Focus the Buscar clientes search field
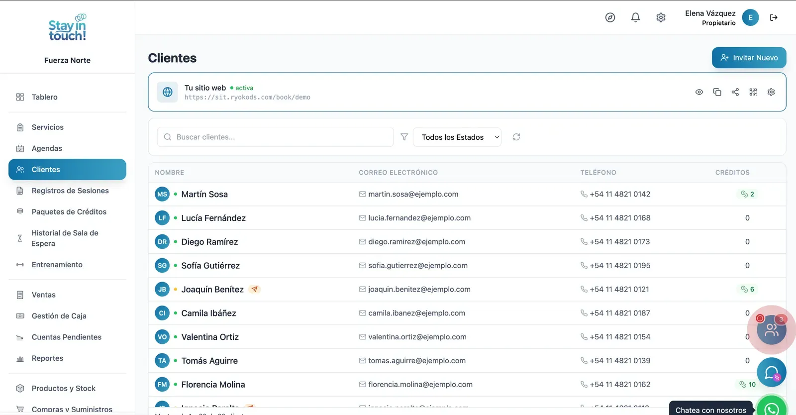Viewport: 796px width, 415px height. click(x=275, y=137)
